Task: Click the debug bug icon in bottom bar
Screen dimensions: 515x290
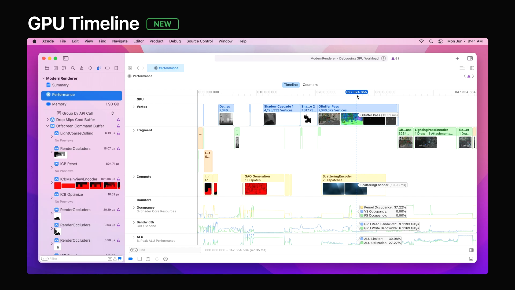Action: tap(148, 259)
